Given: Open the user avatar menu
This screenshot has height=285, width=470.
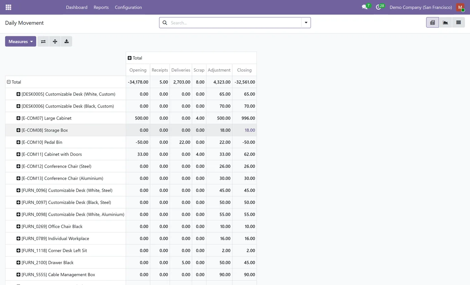Looking at the screenshot, I should tap(460, 7).
